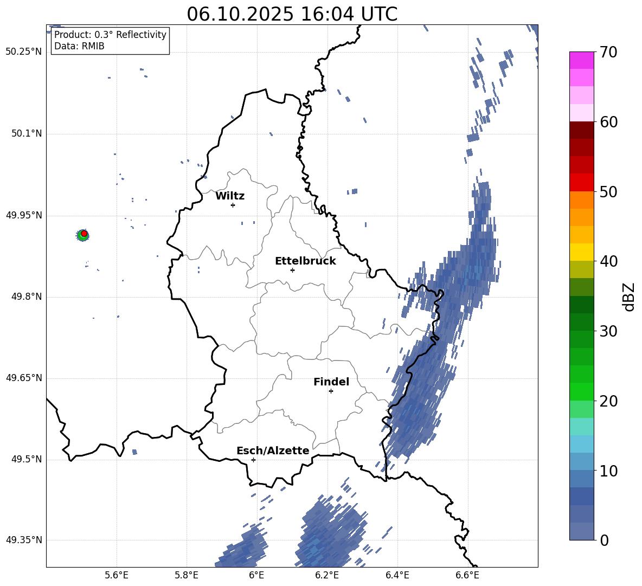Click the dark maroon swatch just below 60

581,130
